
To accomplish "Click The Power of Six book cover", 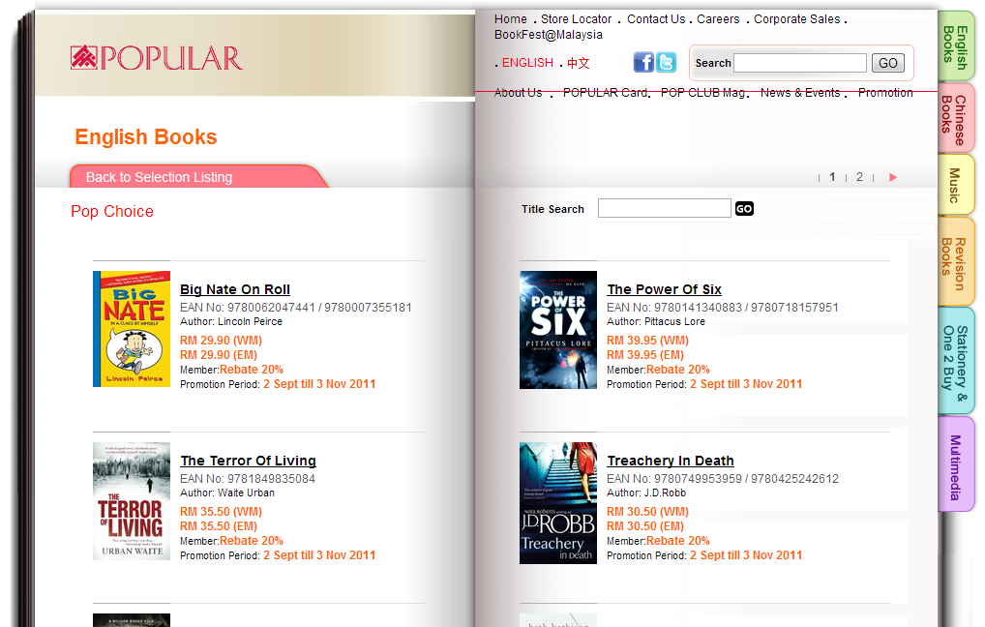I will tap(558, 330).
